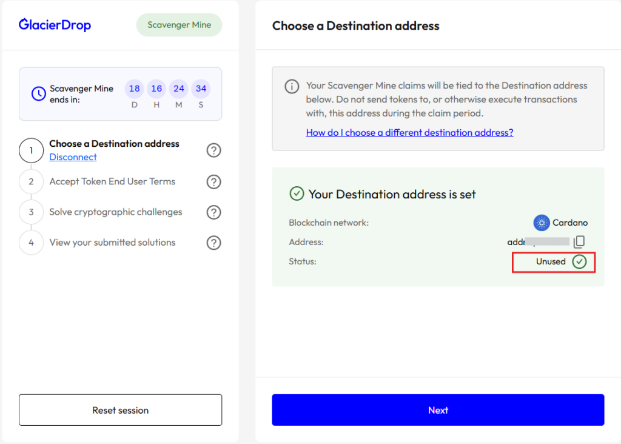
Task: Click the clock icon in countdown timer
Action: click(x=38, y=93)
